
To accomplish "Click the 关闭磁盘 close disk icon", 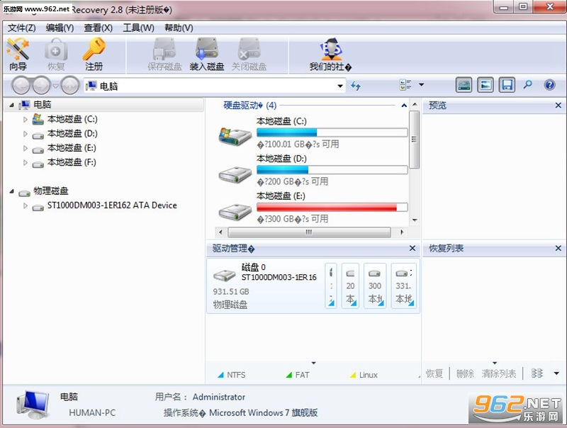I will pos(249,55).
